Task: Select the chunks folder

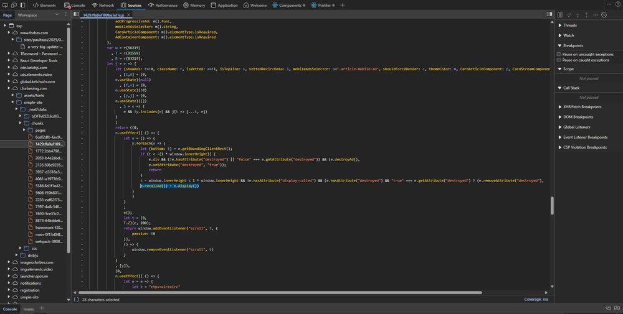Action: pyautogui.click(x=37, y=123)
